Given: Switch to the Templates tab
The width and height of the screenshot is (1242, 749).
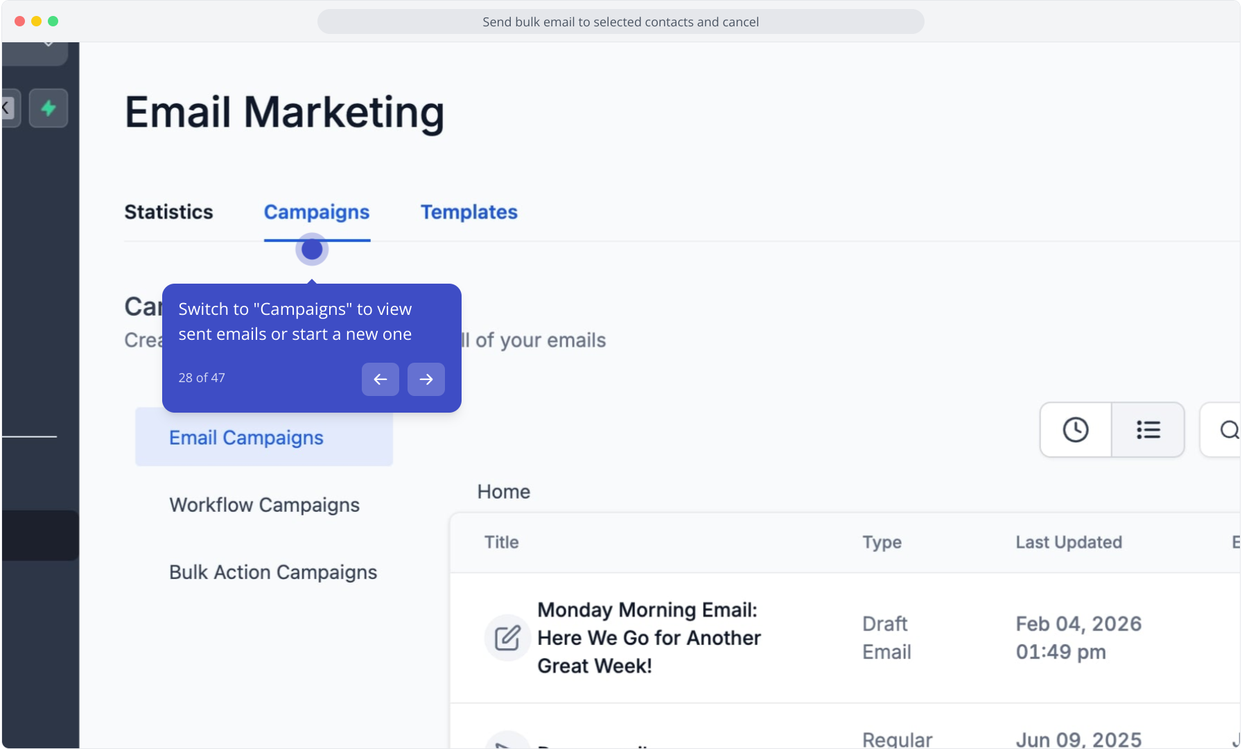Looking at the screenshot, I should [x=469, y=212].
